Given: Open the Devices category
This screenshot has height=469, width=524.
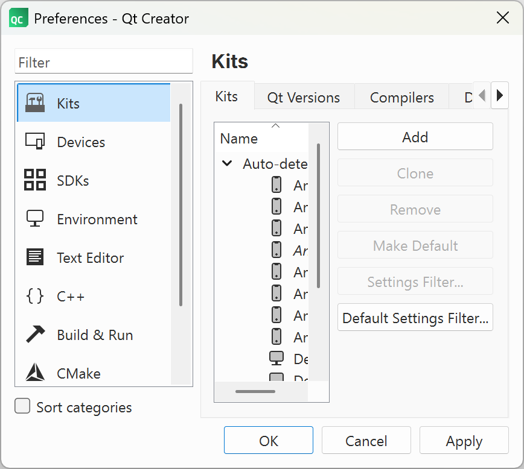Looking at the screenshot, I should 94,142.
